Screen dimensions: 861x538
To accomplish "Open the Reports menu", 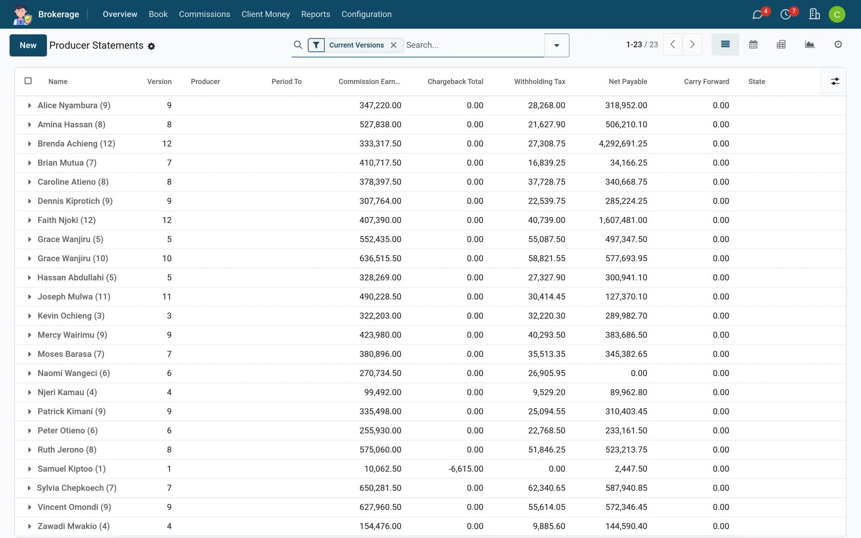I will [316, 14].
